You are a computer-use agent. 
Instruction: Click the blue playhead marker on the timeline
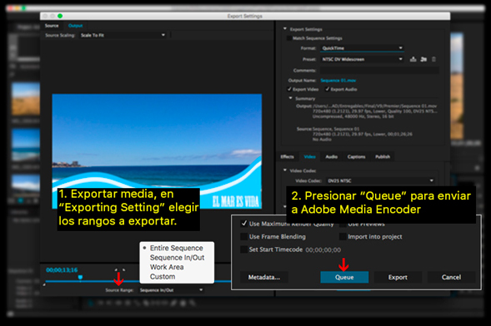(x=80, y=277)
